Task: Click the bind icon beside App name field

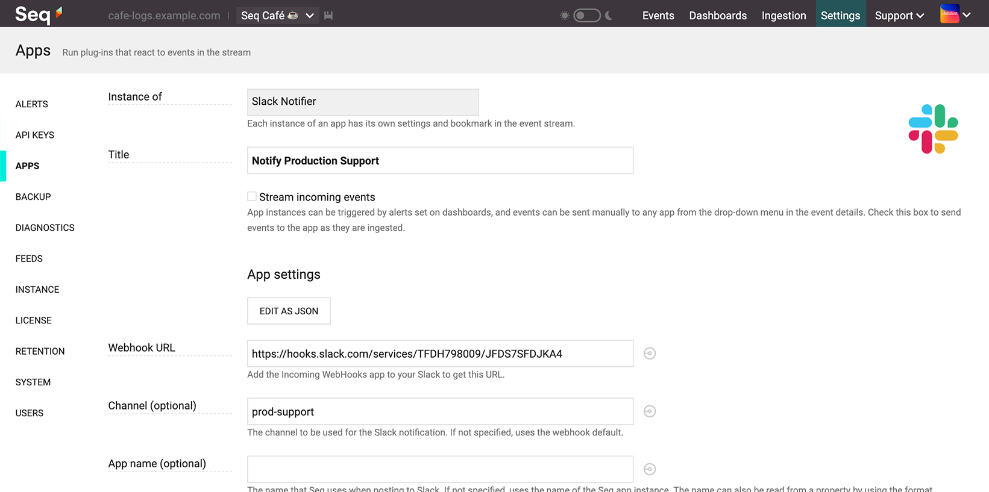Action: (x=649, y=469)
